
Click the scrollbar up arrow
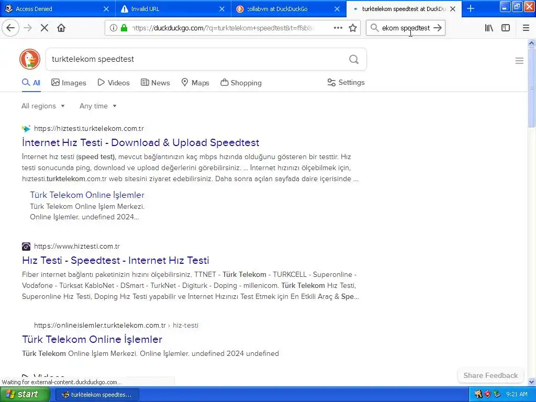tap(532, 43)
